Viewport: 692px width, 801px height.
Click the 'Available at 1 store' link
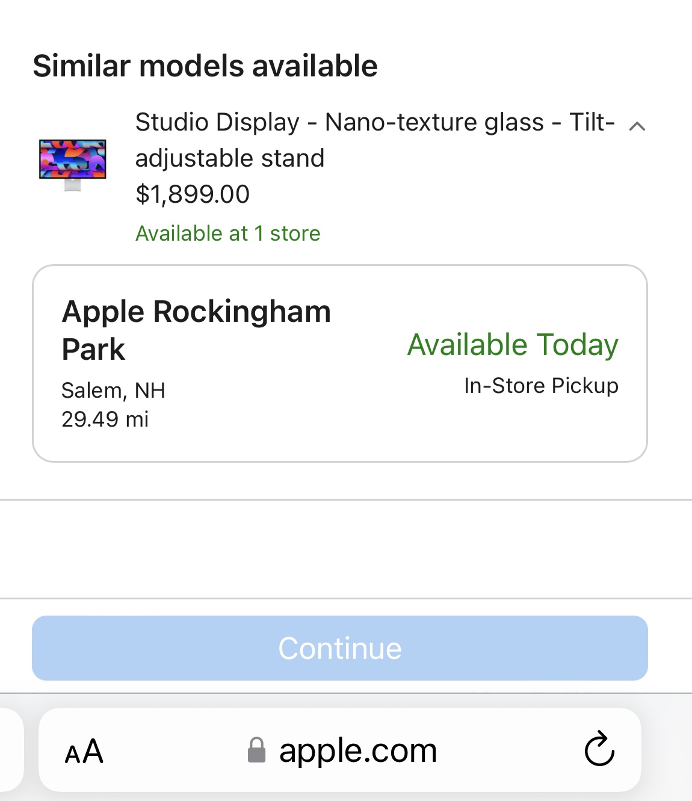pos(227,233)
